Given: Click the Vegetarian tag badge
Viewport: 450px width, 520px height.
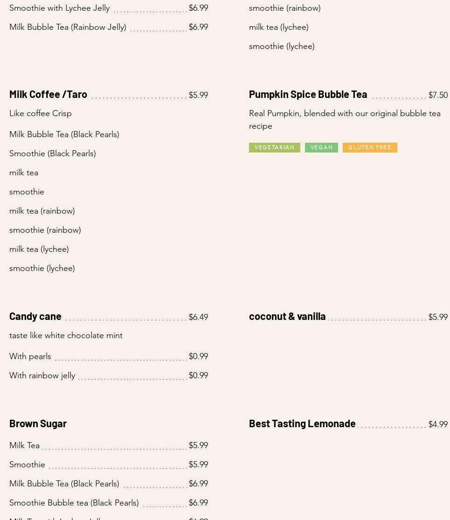Looking at the screenshot, I should (275, 147).
